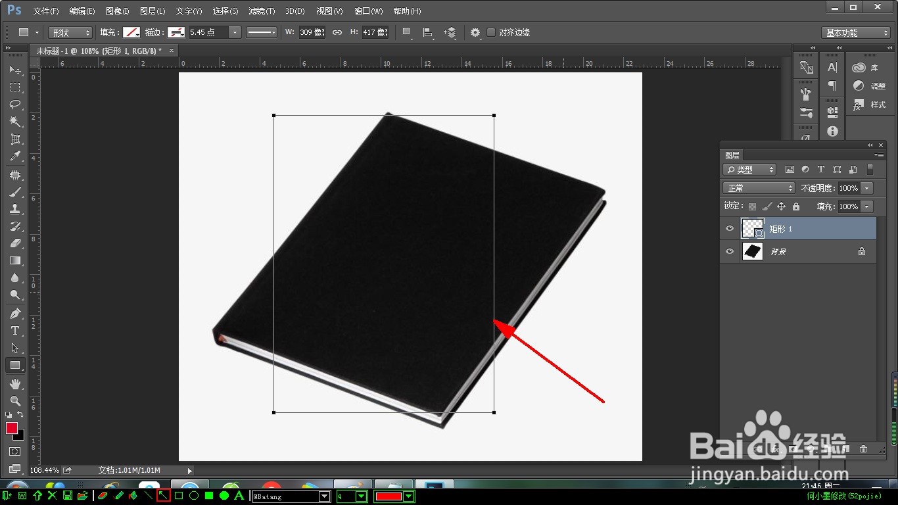Click link width and height icon
The height and width of the screenshot is (505, 898).
coord(337,32)
